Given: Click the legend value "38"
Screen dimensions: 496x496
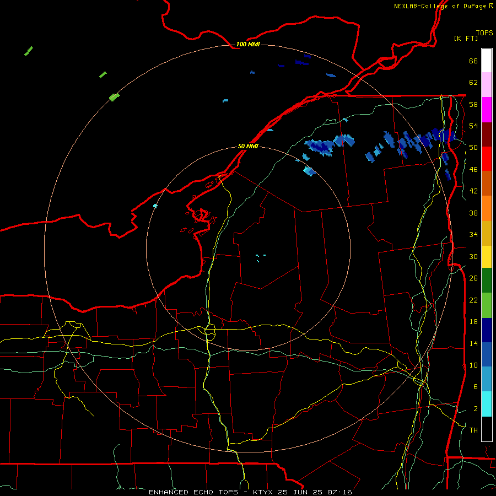Looking at the screenshot, I should [473, 213].
